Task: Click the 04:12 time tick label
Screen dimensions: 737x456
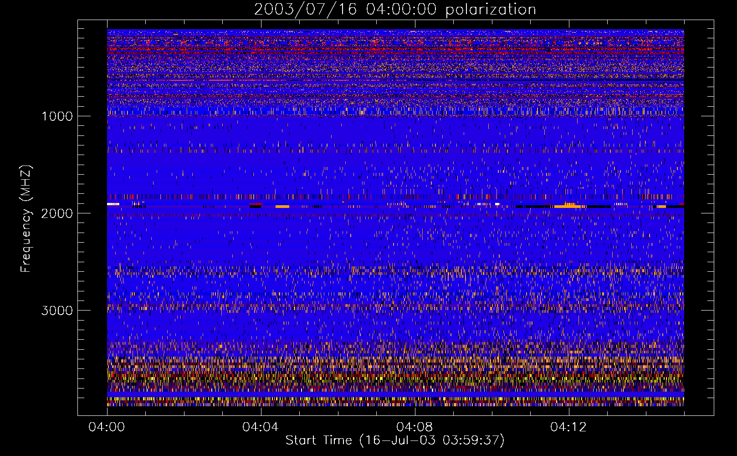Action: (x=568, y=427)
